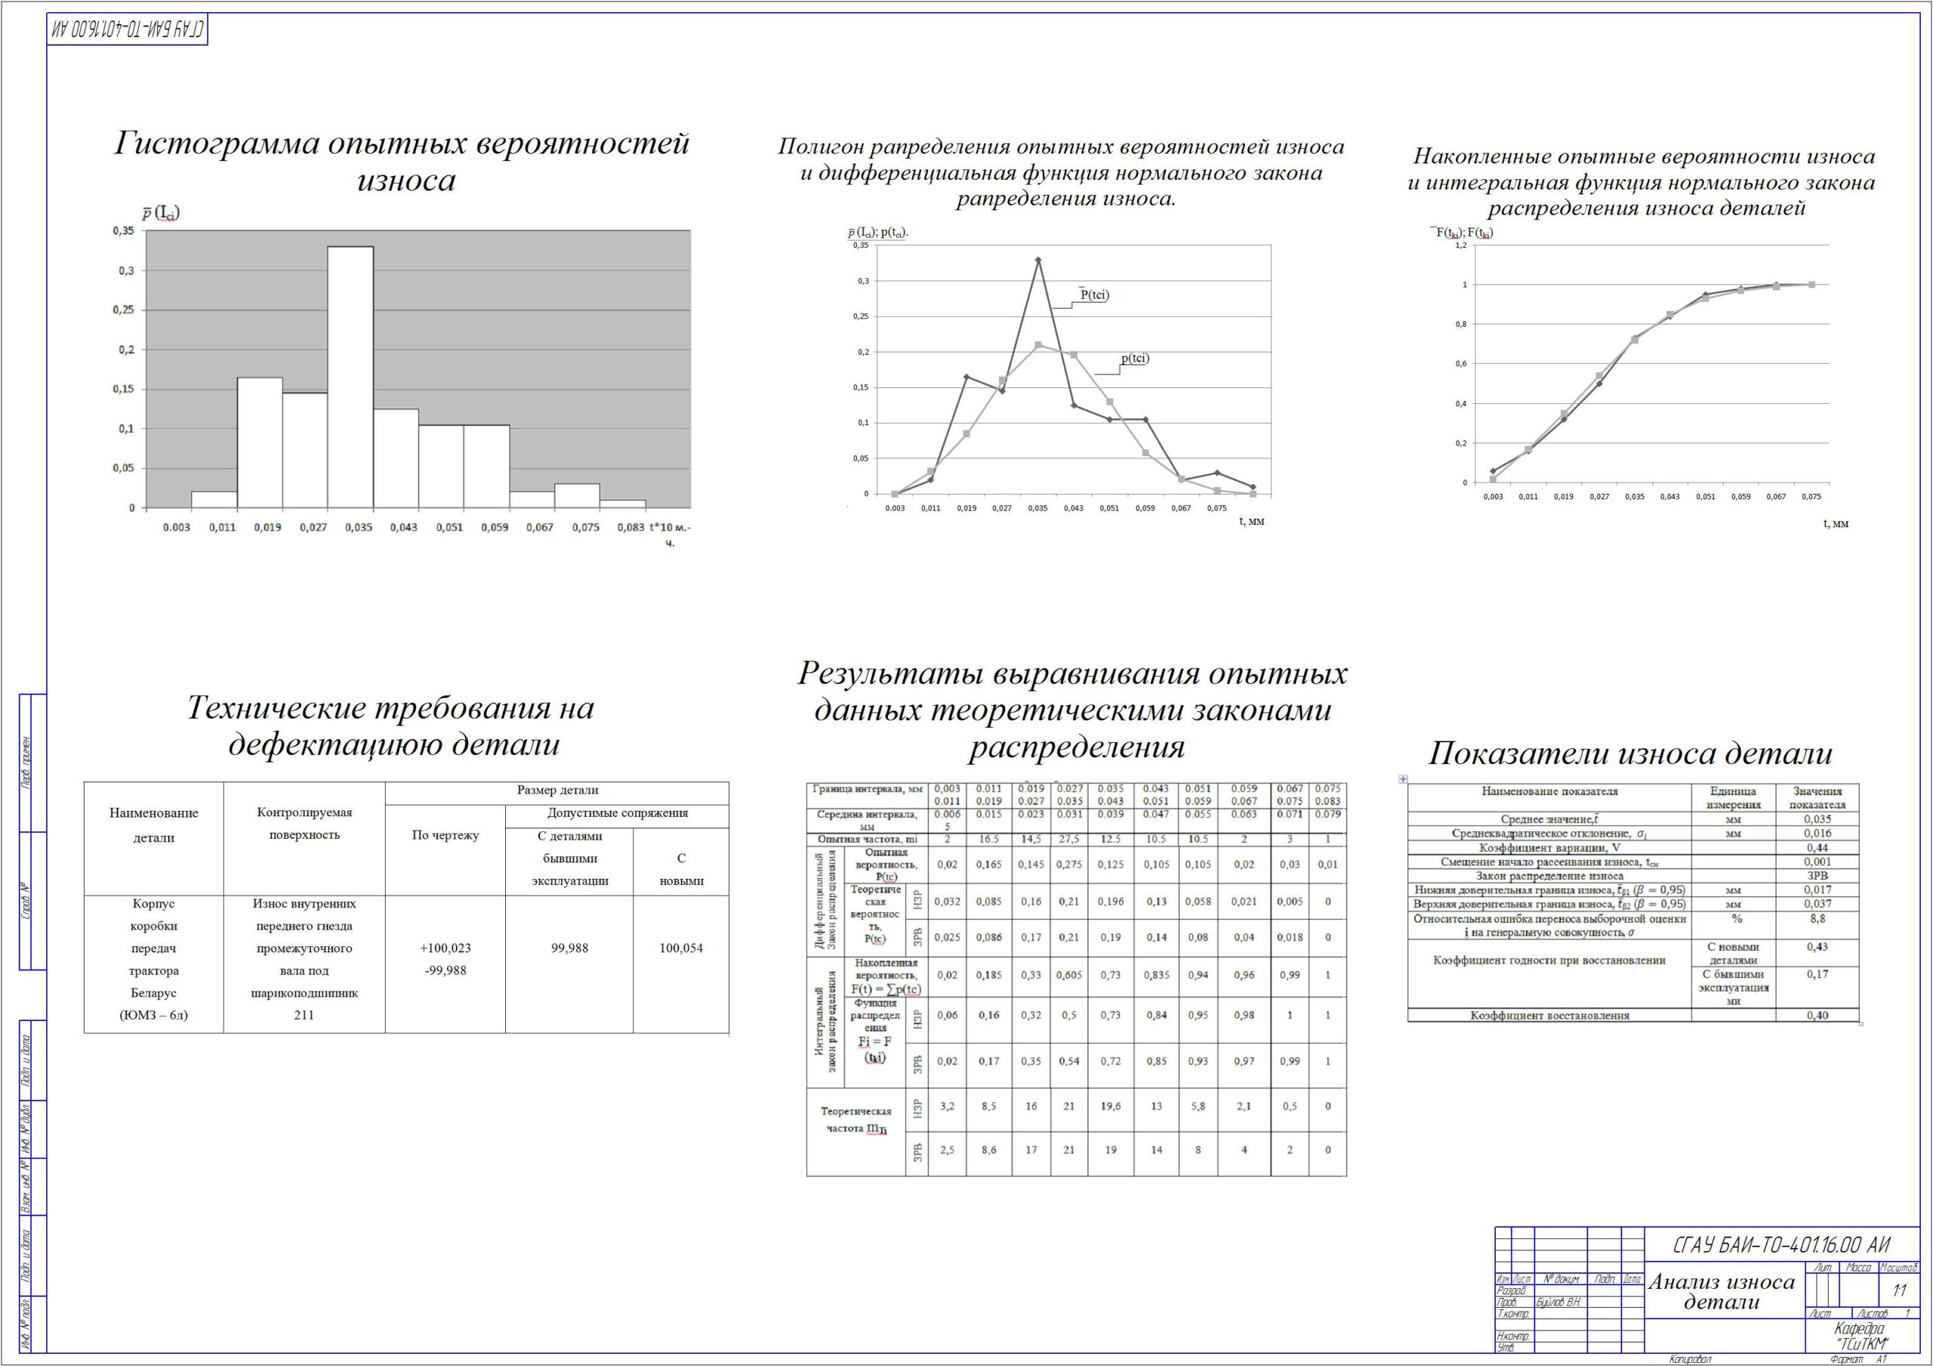The height and width of the screenshot is (1366, 1933).
Task: Select the 'Копировал' label under title block
Action: click(1690, 1359)
